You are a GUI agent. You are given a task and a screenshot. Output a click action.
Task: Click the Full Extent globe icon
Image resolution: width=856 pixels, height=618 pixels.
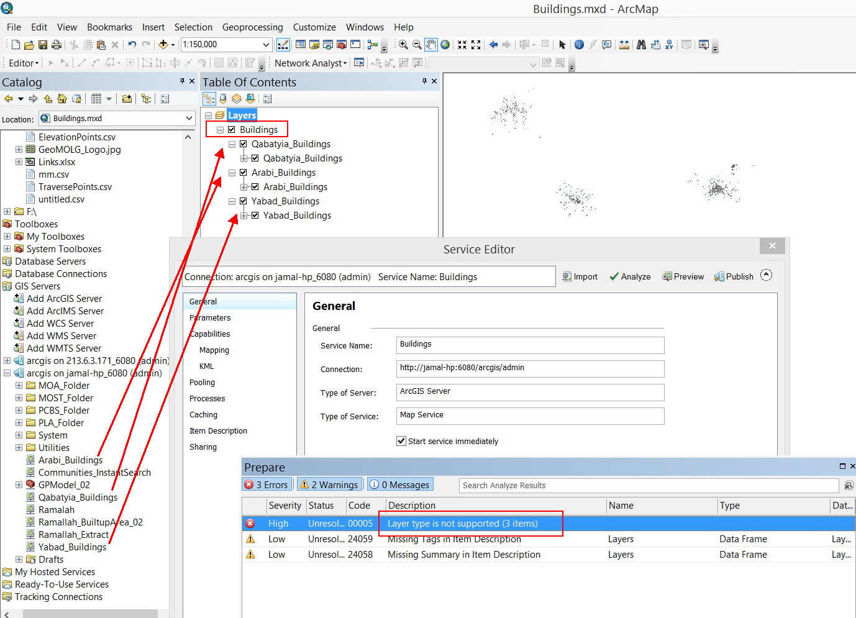tap(445, 45)
